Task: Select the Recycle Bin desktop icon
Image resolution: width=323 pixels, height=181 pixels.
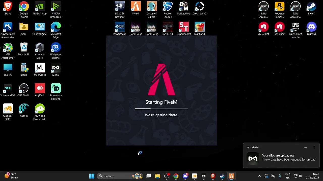Action: pos(24,49)
